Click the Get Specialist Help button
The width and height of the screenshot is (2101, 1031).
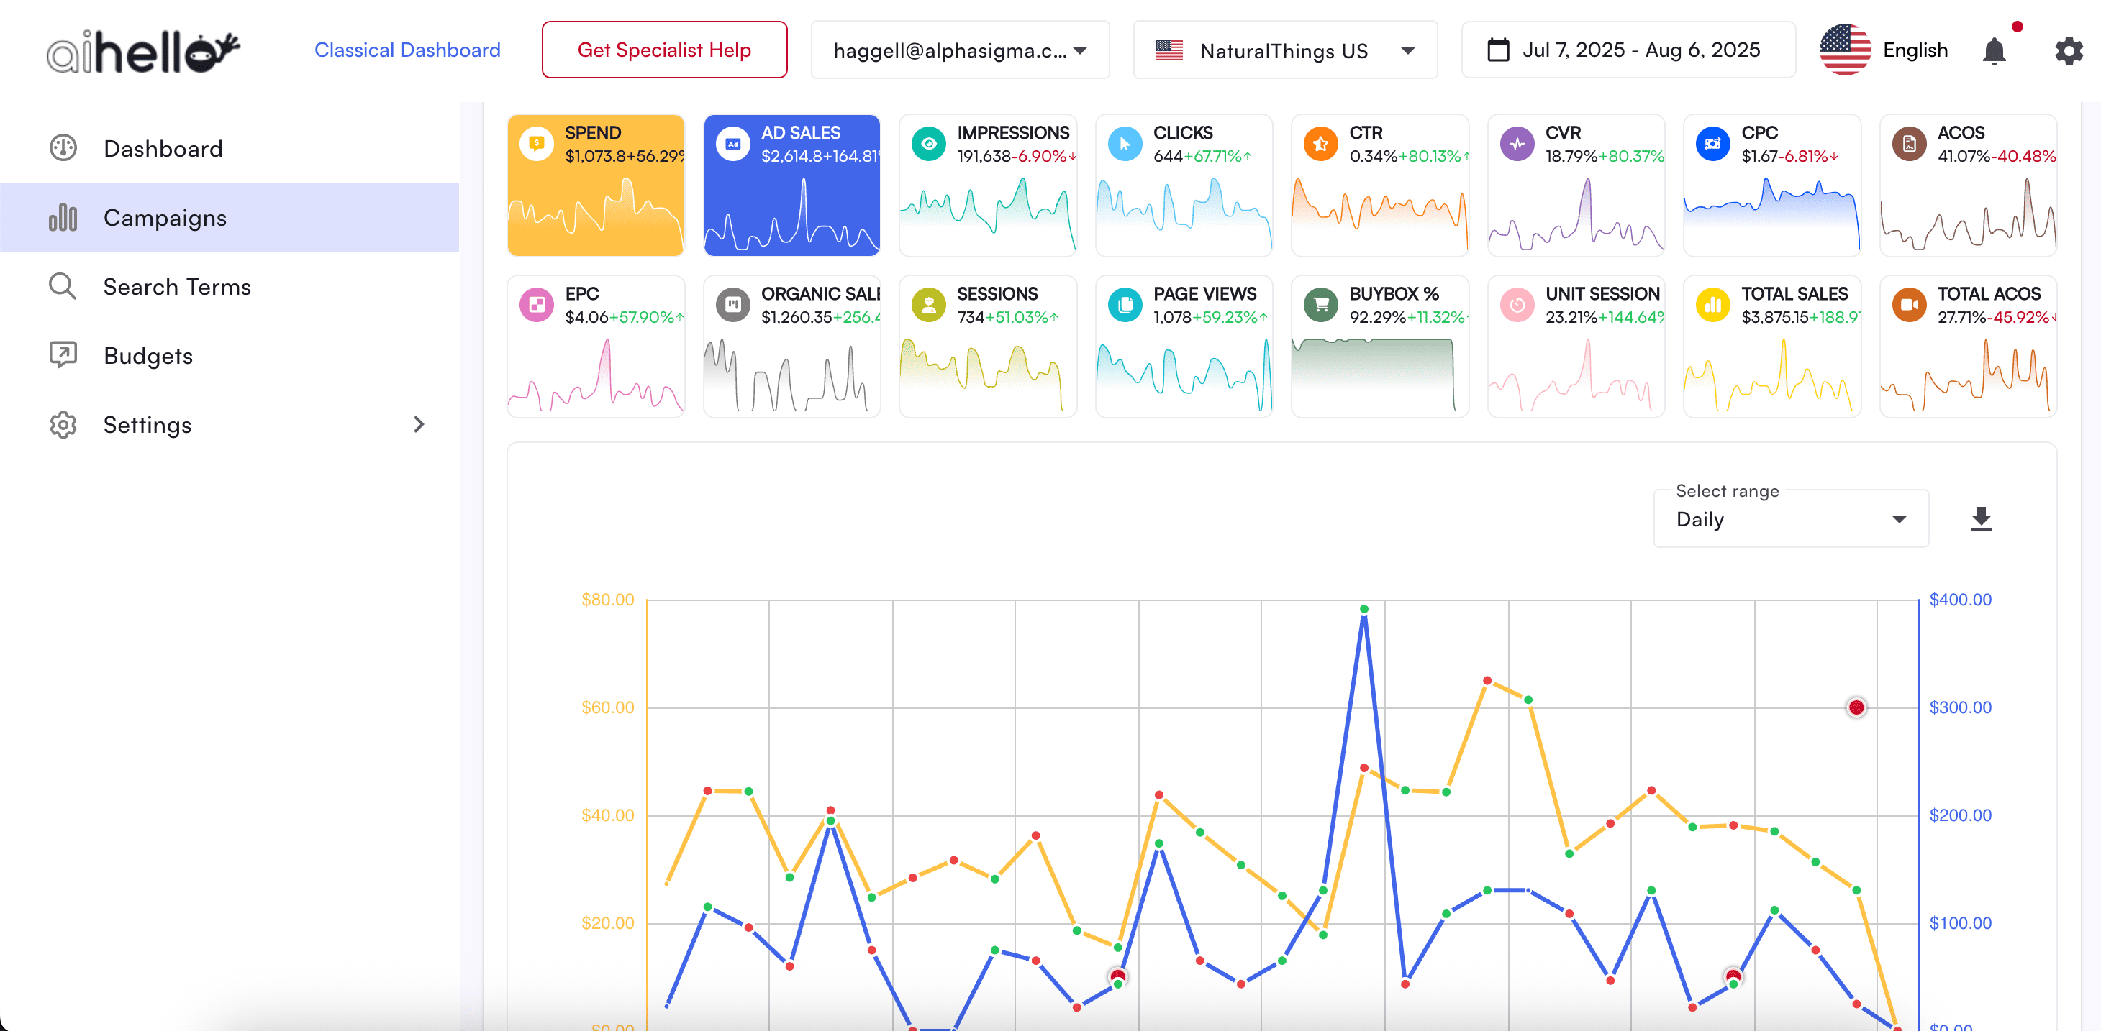(664, 49)
